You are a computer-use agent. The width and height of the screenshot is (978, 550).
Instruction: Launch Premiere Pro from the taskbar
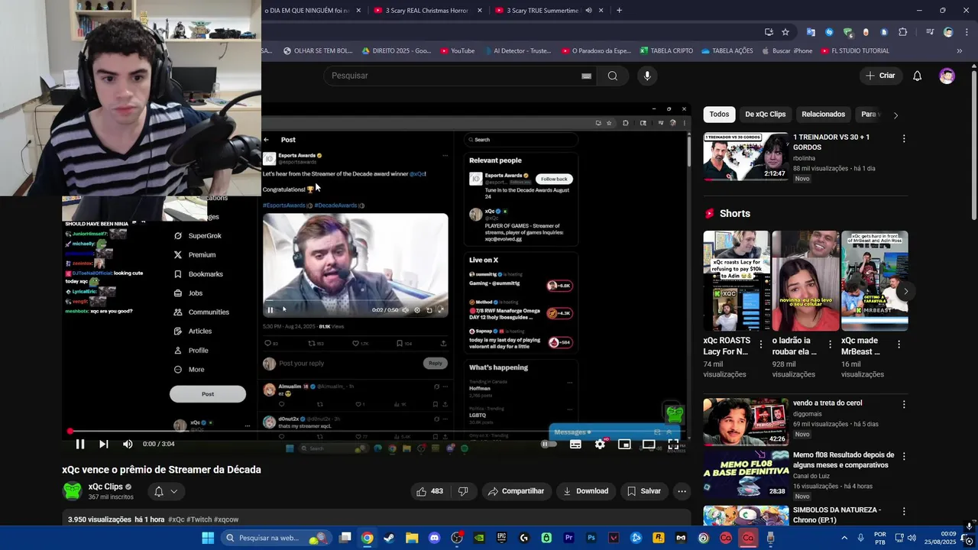click(568, 538)
